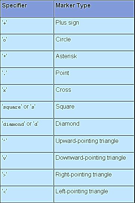Click the Point marker type text
Image resolution: width=135 pixels, height=203 pixels.
point(62,73)
